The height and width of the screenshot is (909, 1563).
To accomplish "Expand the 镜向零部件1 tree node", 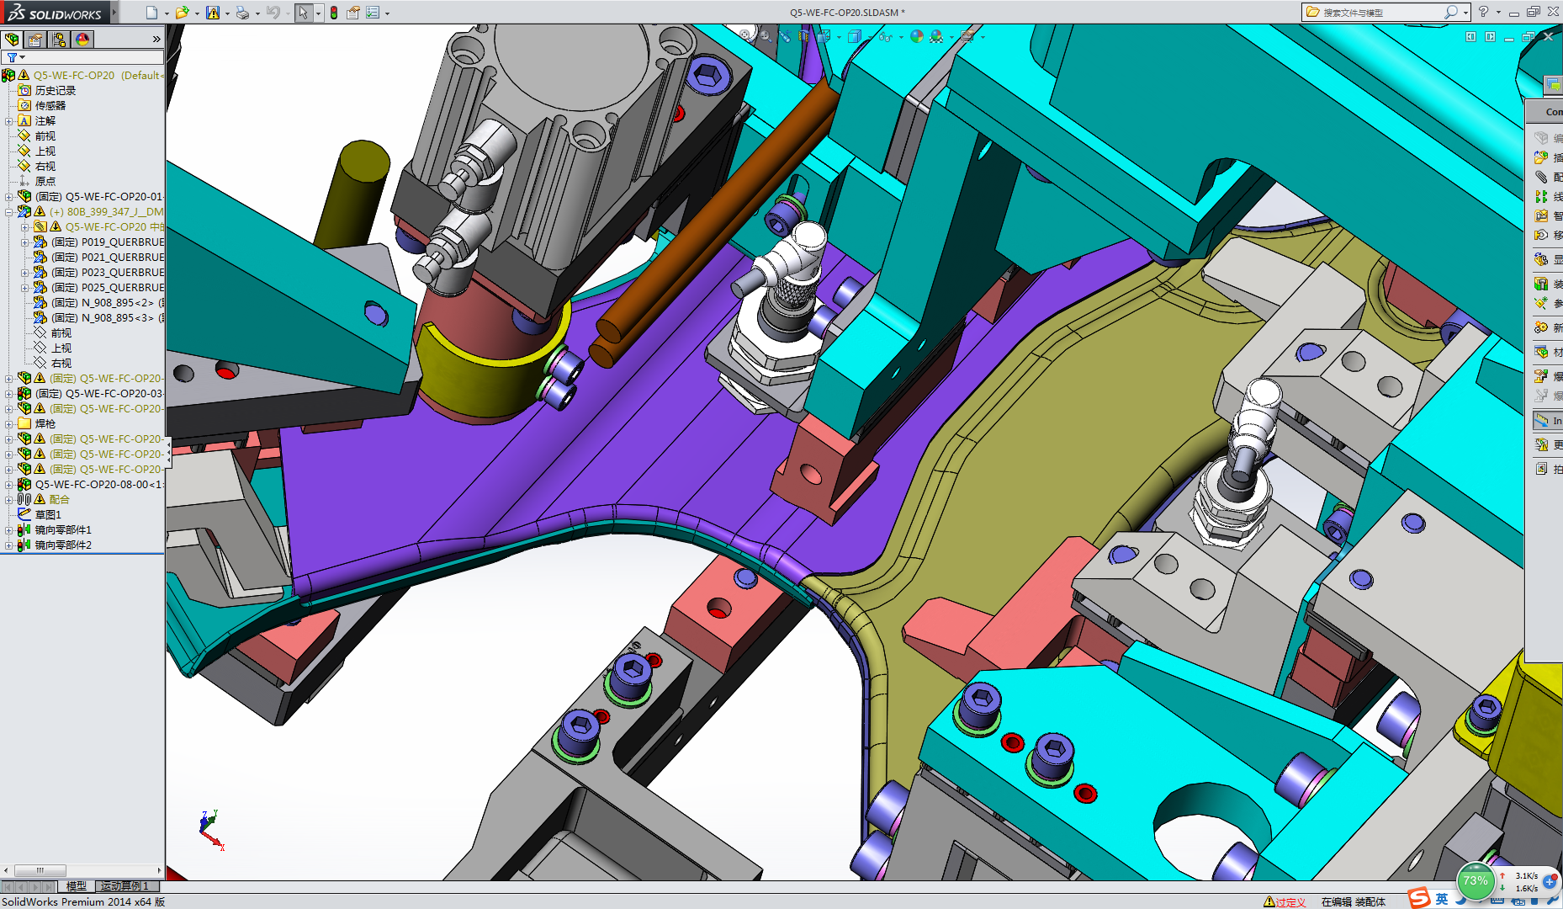I will (9, 530).
